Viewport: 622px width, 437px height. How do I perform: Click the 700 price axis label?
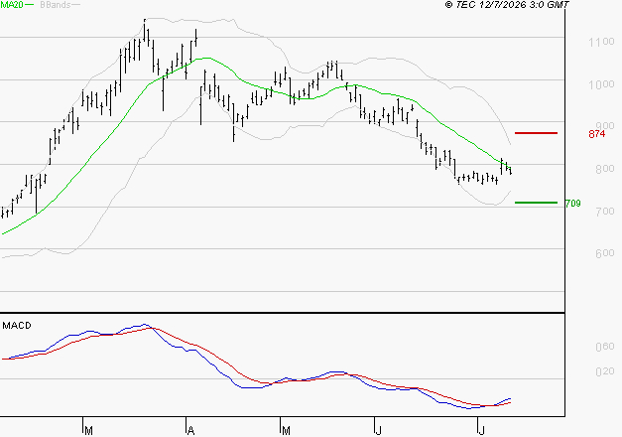click(x=605, y=211)
